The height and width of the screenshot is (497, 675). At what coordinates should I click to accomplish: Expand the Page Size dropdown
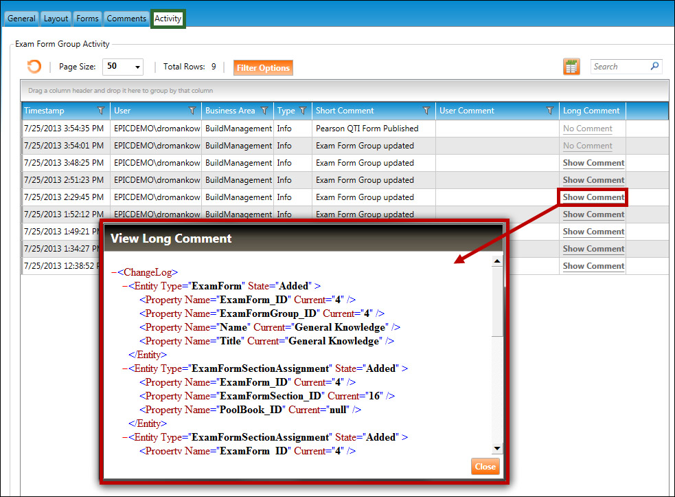pyautogui.click(x=138, y=67)
